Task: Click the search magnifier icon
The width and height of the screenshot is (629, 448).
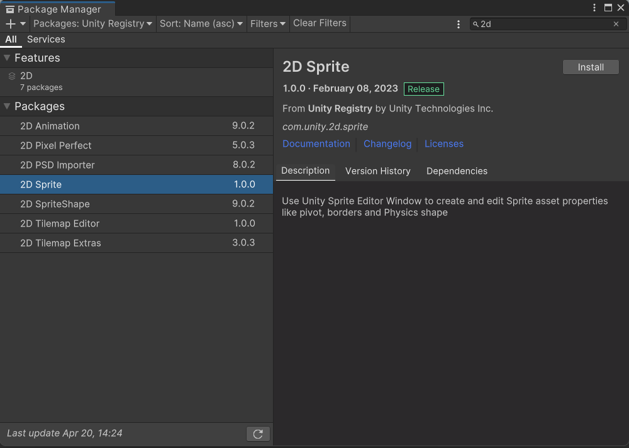Action: 476,24
